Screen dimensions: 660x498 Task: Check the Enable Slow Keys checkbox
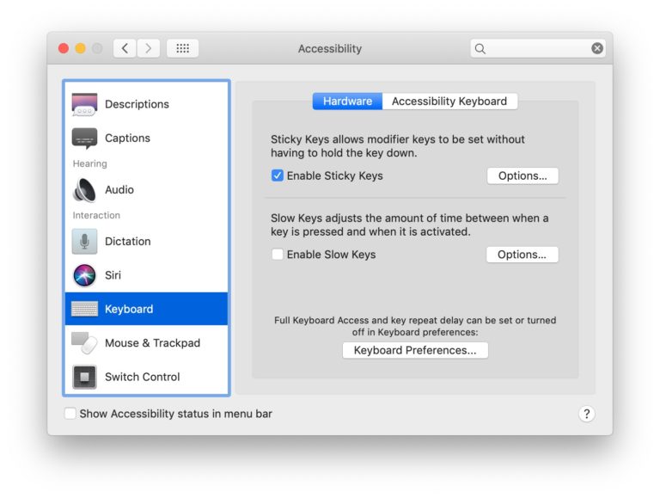click(277, 255)
